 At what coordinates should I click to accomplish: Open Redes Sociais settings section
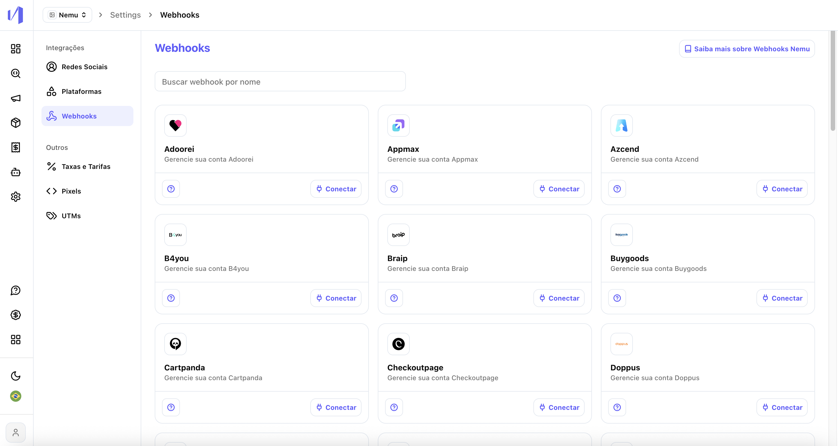(87, 67)
